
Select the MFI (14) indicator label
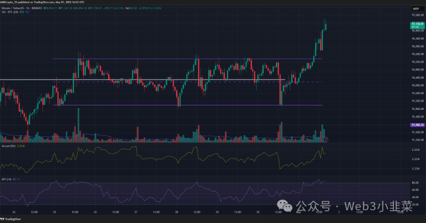[7, 179]
